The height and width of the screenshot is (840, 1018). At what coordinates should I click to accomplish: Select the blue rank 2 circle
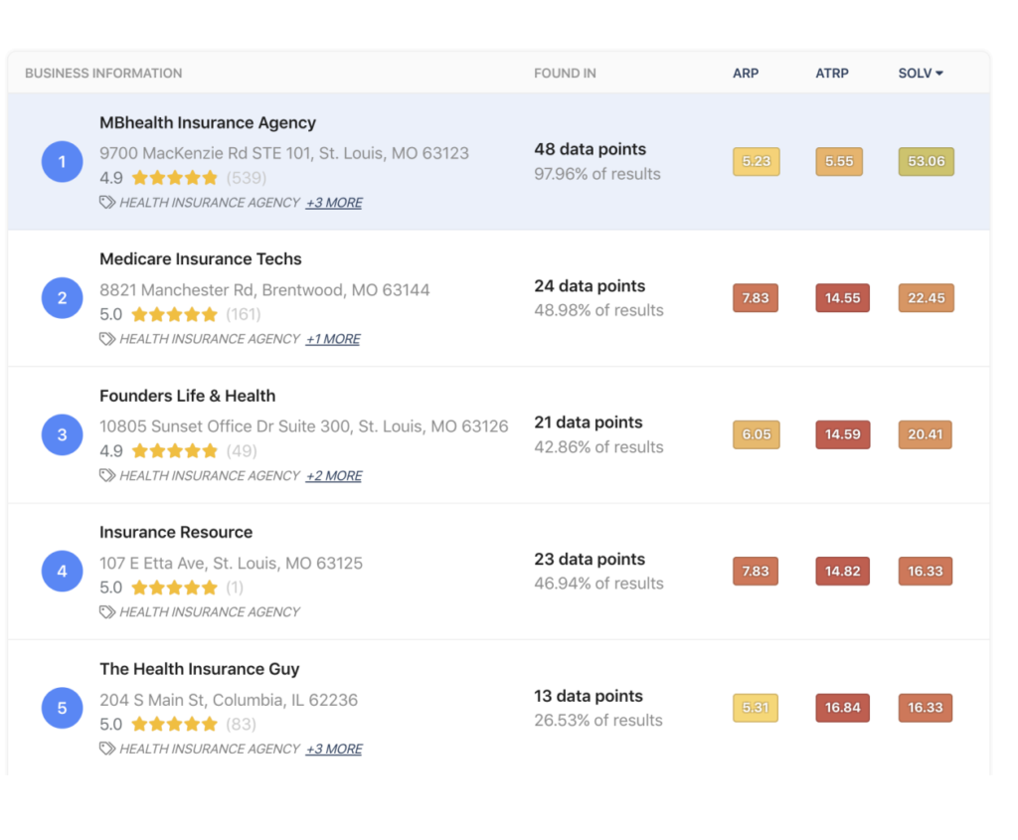tap(63, 298)
